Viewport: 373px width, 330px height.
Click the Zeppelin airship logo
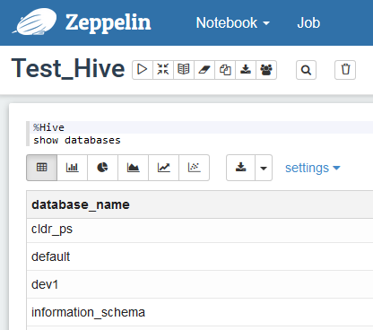coord(35,22)
